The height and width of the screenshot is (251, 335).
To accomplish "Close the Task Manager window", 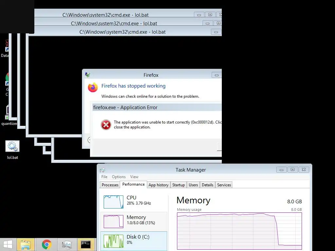I will 304,170.
